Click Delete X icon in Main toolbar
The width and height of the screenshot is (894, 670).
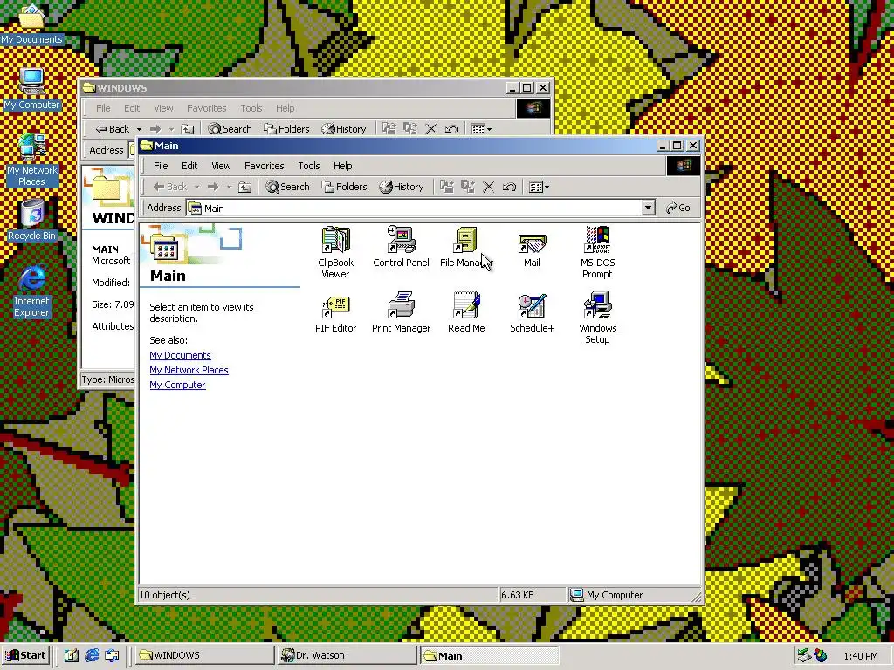[489, 187]
